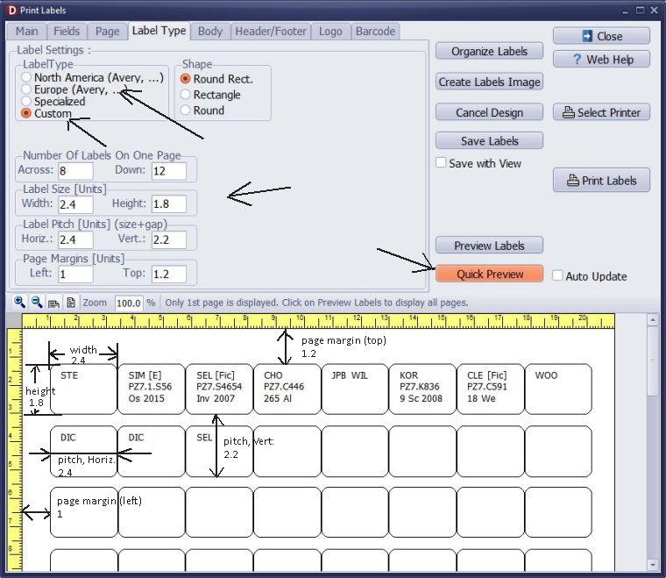Click the zoom in magnifier icon
Screen dimensions: 666x578
pos(19,302)
